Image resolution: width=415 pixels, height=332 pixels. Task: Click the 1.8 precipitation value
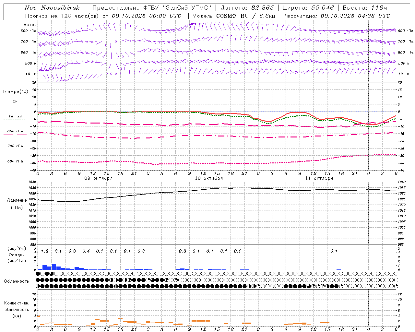tap(45, 251)
